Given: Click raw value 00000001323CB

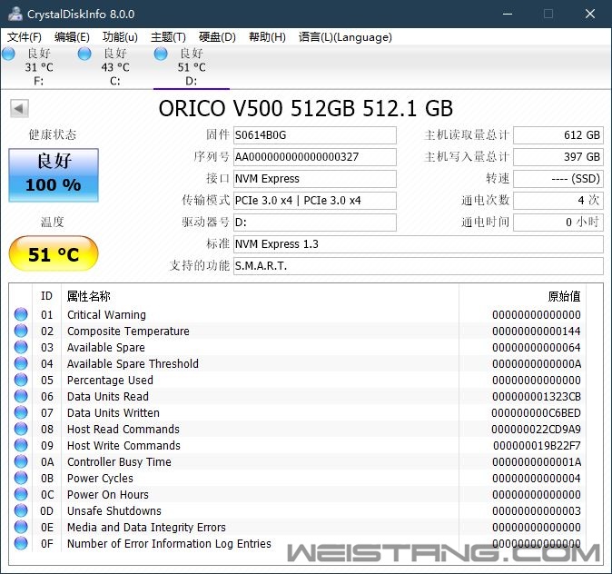Looking at the screenshot, I should pyautogui.click(x=537, y=397).
